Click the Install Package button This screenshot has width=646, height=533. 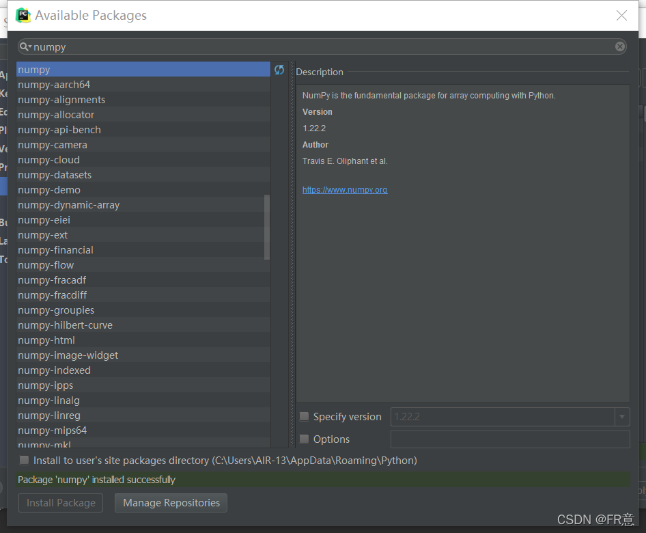61,503
